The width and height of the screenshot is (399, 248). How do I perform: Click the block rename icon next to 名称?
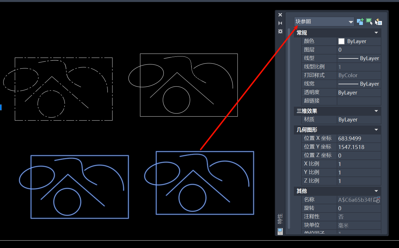pyautogui.click(x=377, y=200)
